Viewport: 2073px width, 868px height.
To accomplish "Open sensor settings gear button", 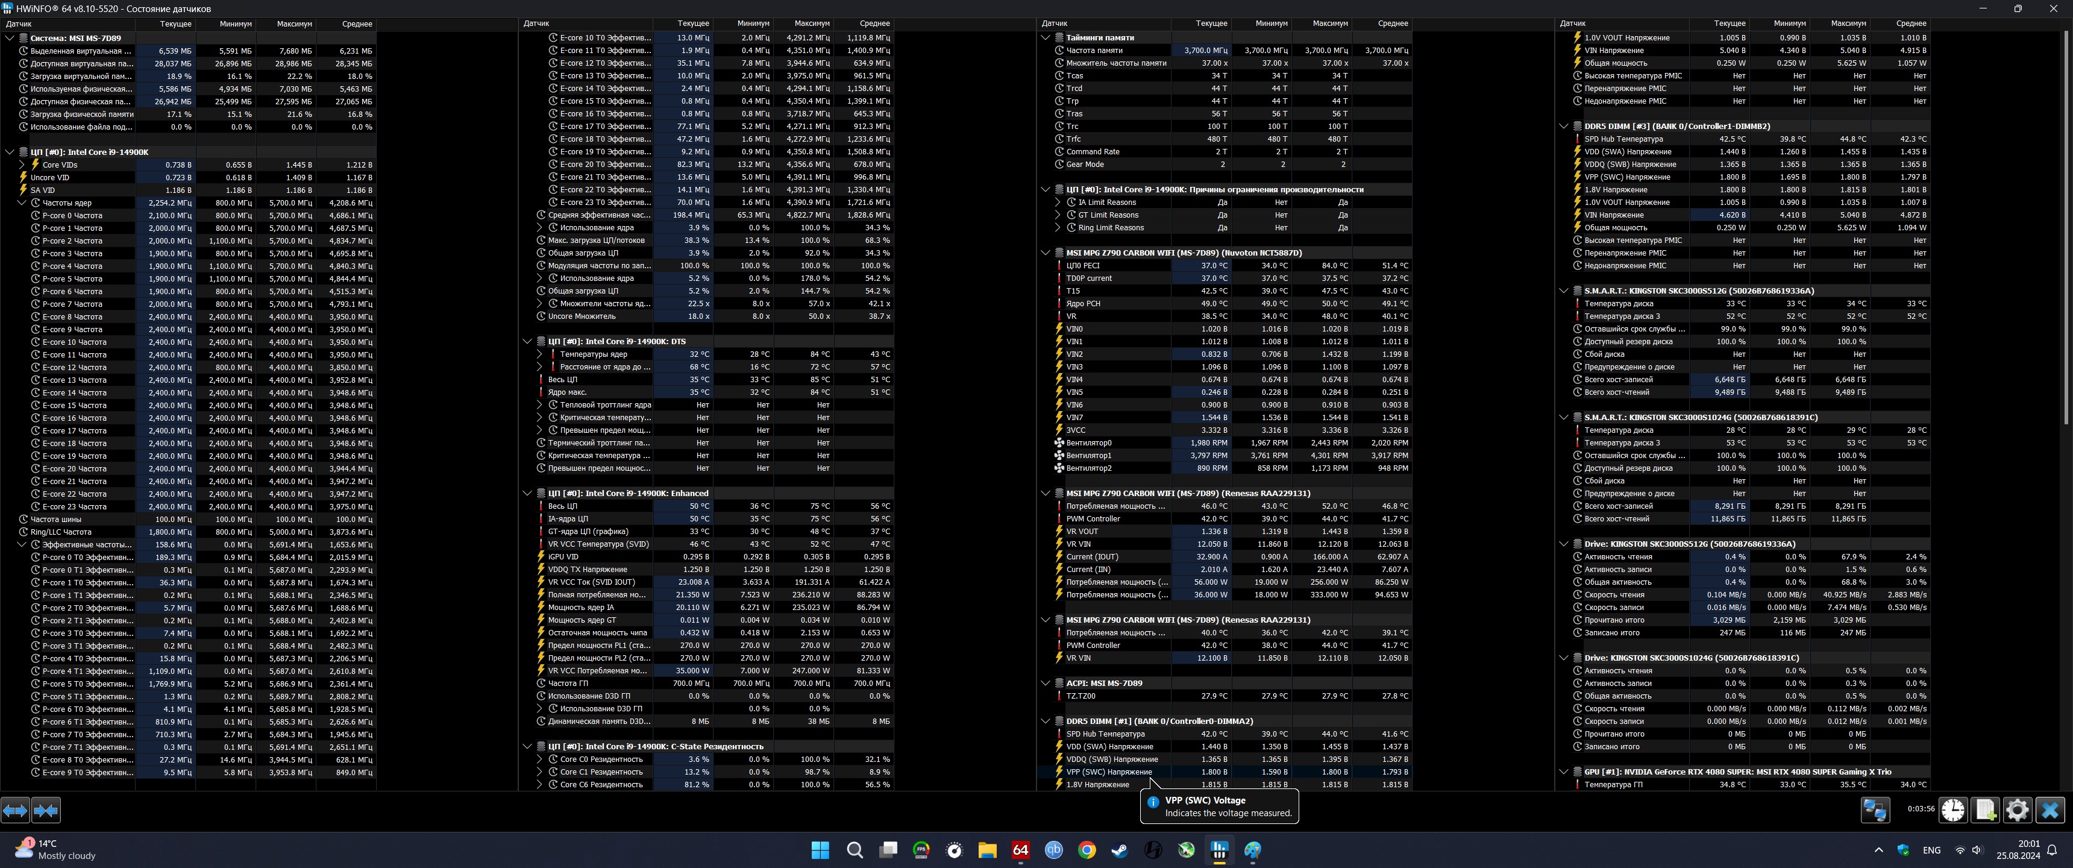I will click(x=2018, y=810).
